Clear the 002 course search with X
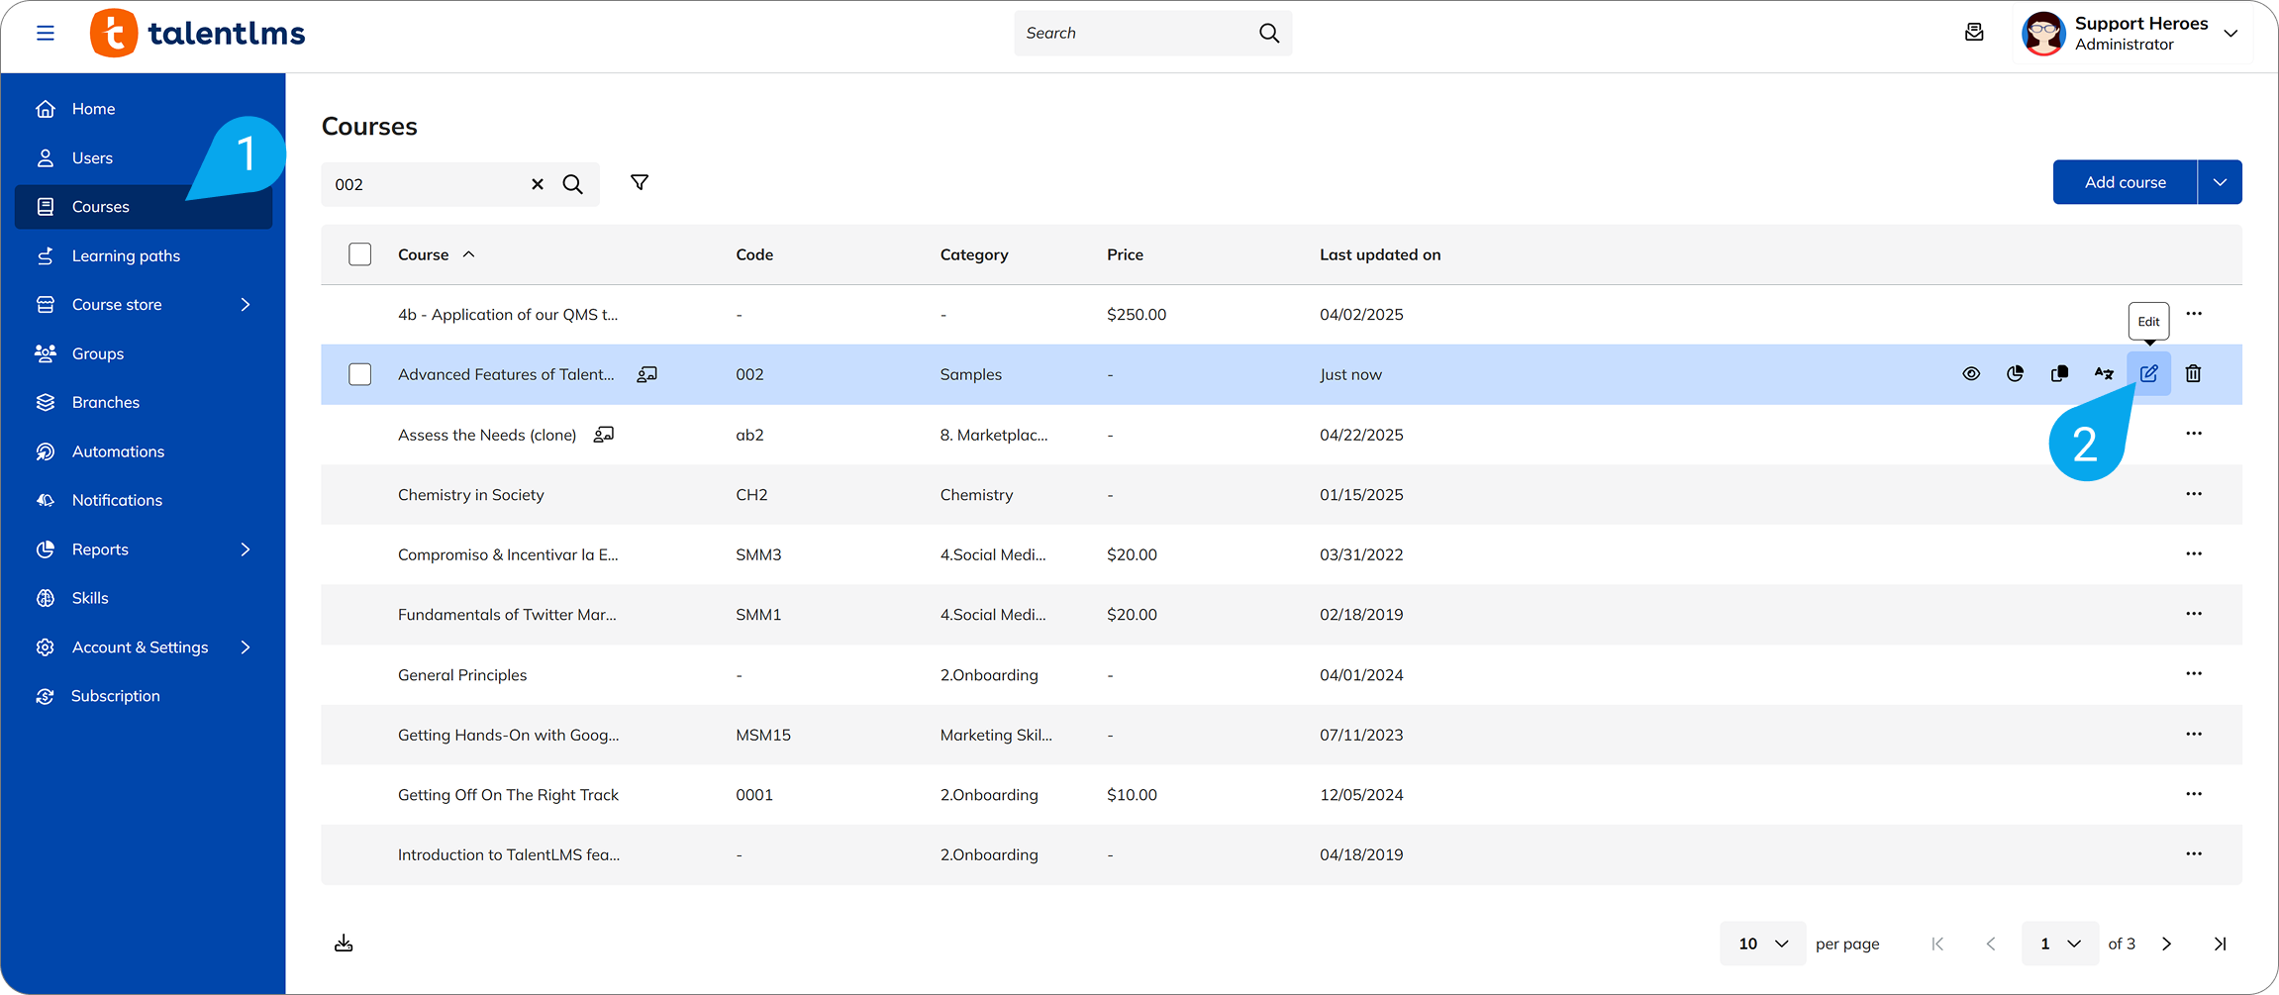Viewport: 2279px width, 995px height. [538, 184]
